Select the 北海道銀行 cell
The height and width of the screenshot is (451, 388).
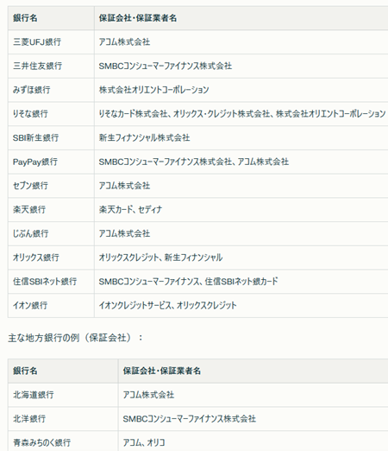[x=63, y=395]
